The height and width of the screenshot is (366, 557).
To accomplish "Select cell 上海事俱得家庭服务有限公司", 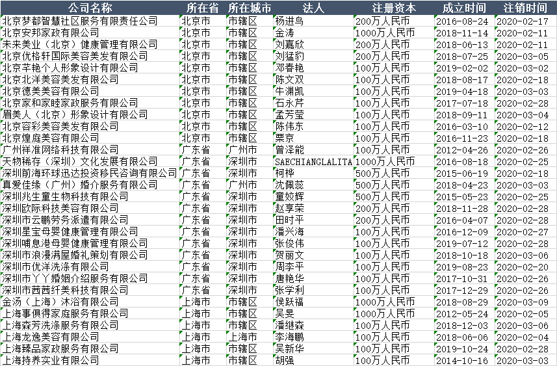I will tap(90, 314).
